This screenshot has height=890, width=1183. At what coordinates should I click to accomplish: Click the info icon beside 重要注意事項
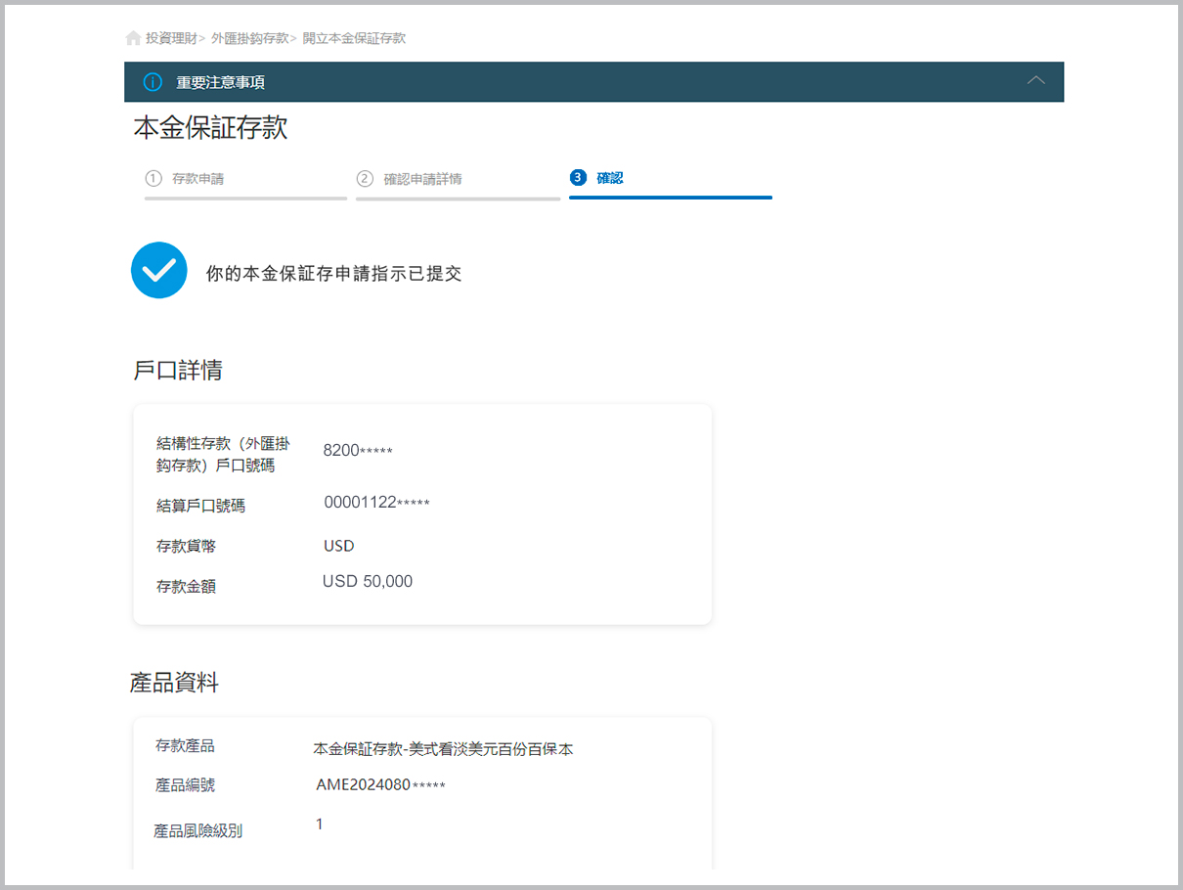pyautogui.click(x=153, y=82)
